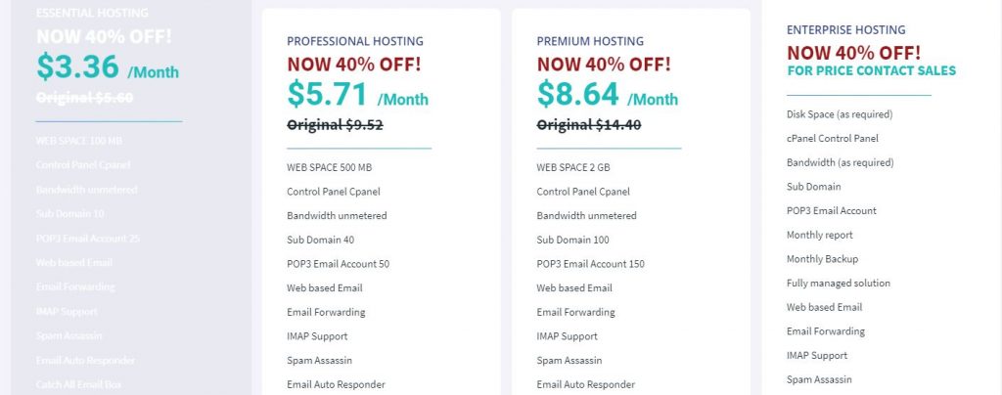Click the "cPanel Control Panel" Enterprise item

832,139
